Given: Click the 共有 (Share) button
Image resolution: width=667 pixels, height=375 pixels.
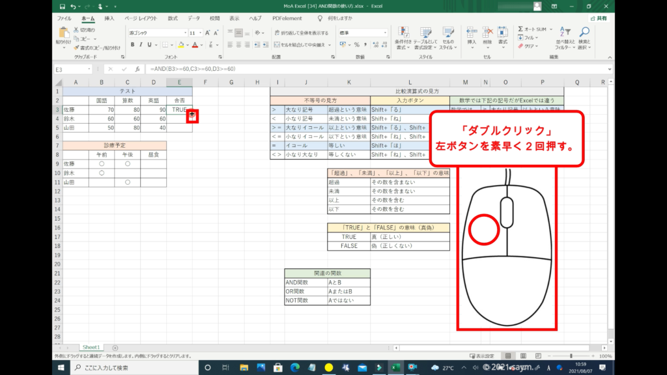Looking at the screenshot, I should click(600, 19).
